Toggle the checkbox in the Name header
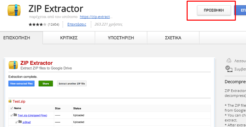Screen dimensions: 246x127 [x=11, y=108]
